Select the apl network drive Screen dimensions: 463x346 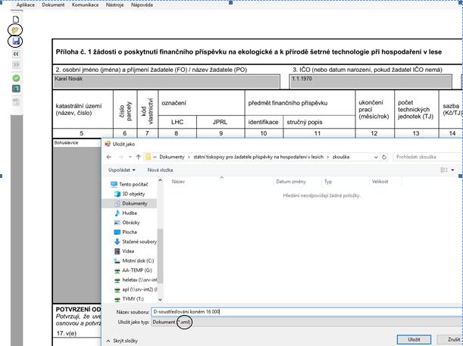pyautogui.click(x=136, y=289)
